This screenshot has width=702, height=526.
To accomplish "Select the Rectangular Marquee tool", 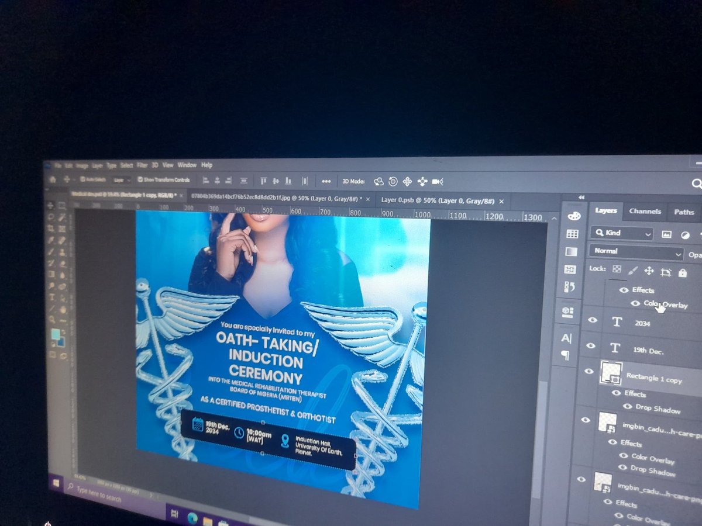I will click(61, 205).
